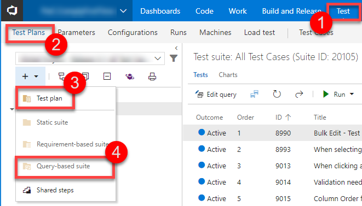Click the filter funnel icon

coord(174,58)
